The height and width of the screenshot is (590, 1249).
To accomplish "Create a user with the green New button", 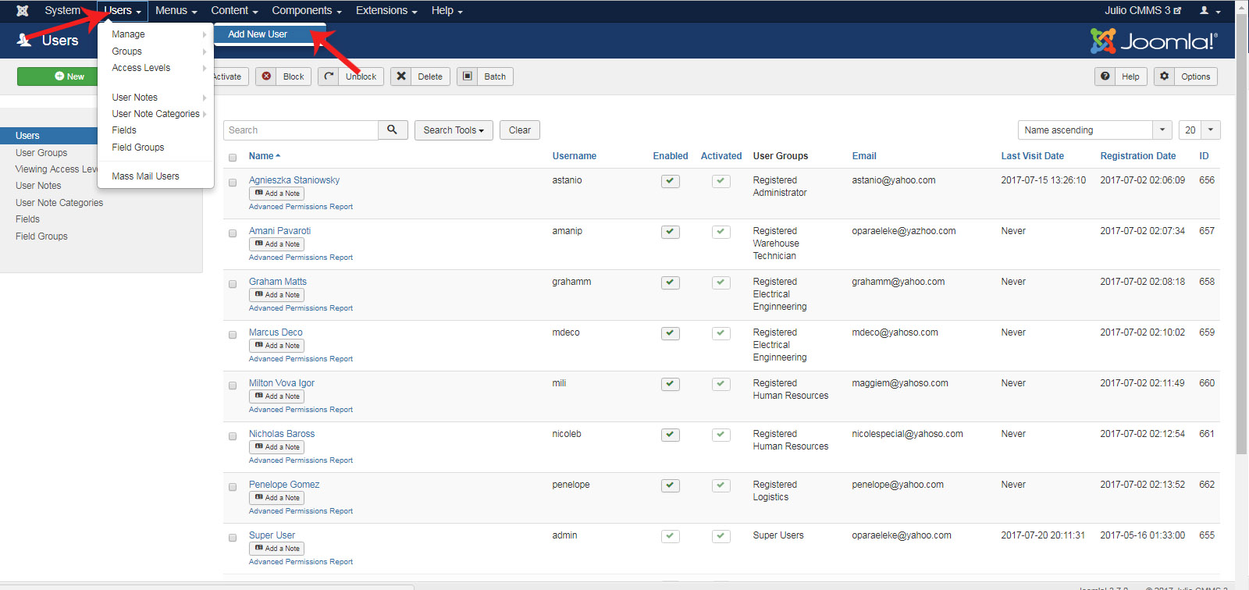I will 57,76.
